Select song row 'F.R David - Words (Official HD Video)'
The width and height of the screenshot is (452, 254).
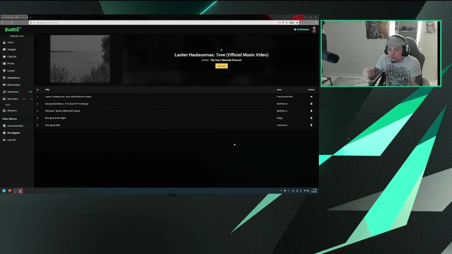pos(176,111)
